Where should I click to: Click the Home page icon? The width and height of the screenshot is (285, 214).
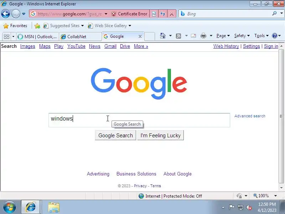point(163,36)
